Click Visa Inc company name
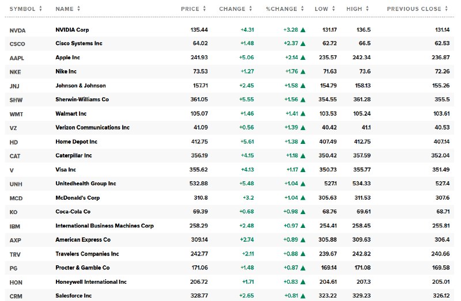 tap(66, 169)
